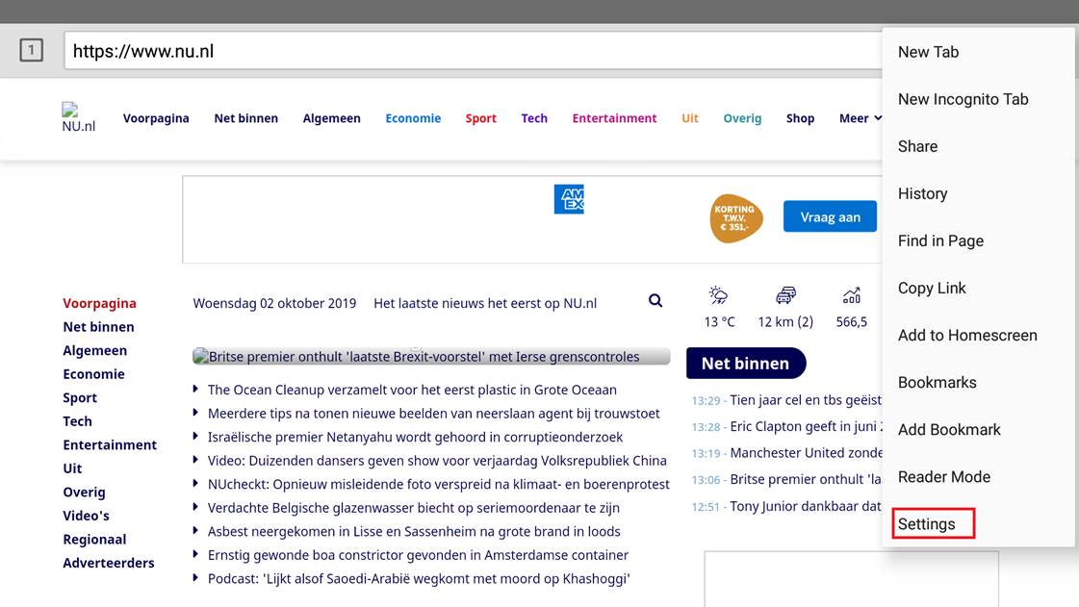Image resolution: width=1079 pixels, height=607 pixels.
Task: Open the weather icon showing 13 °C
Action: [719, 295]
